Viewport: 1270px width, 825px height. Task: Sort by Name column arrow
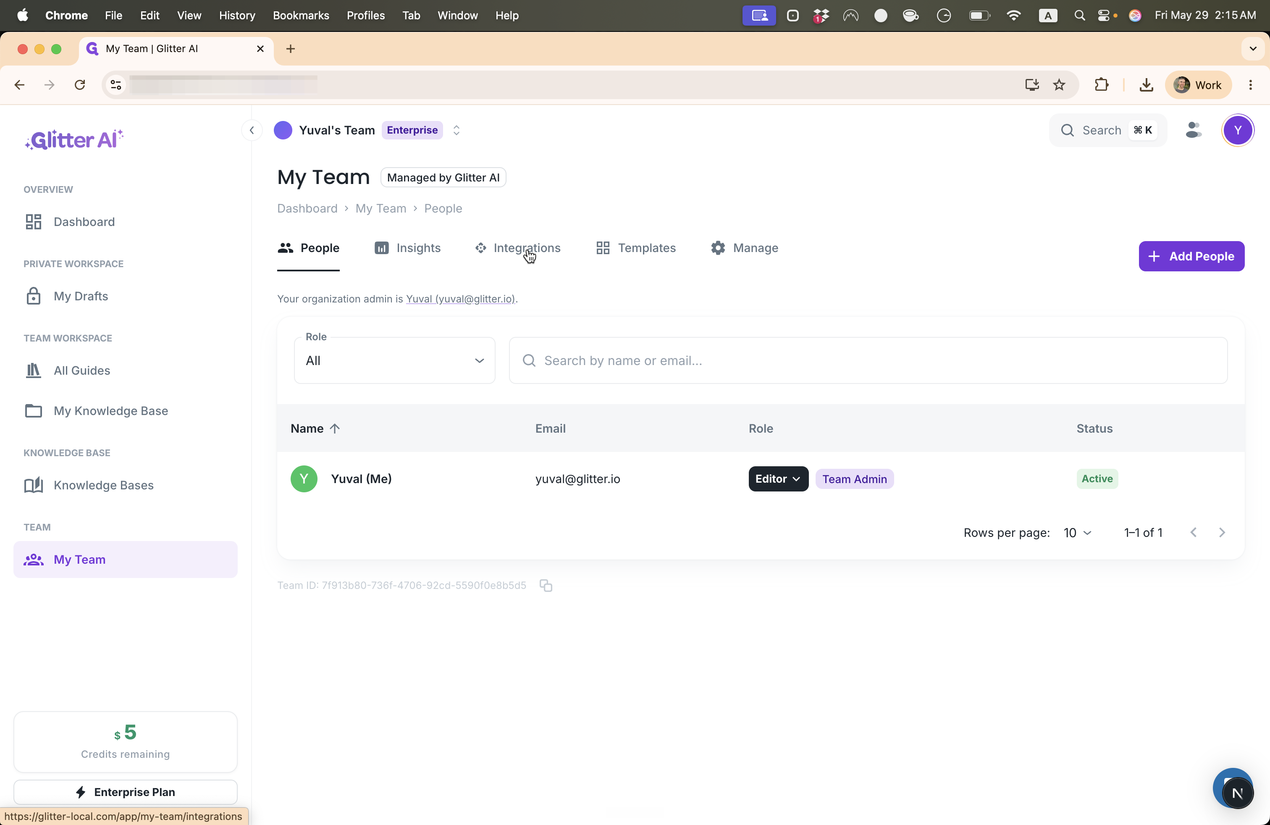[x=335, y=428]
